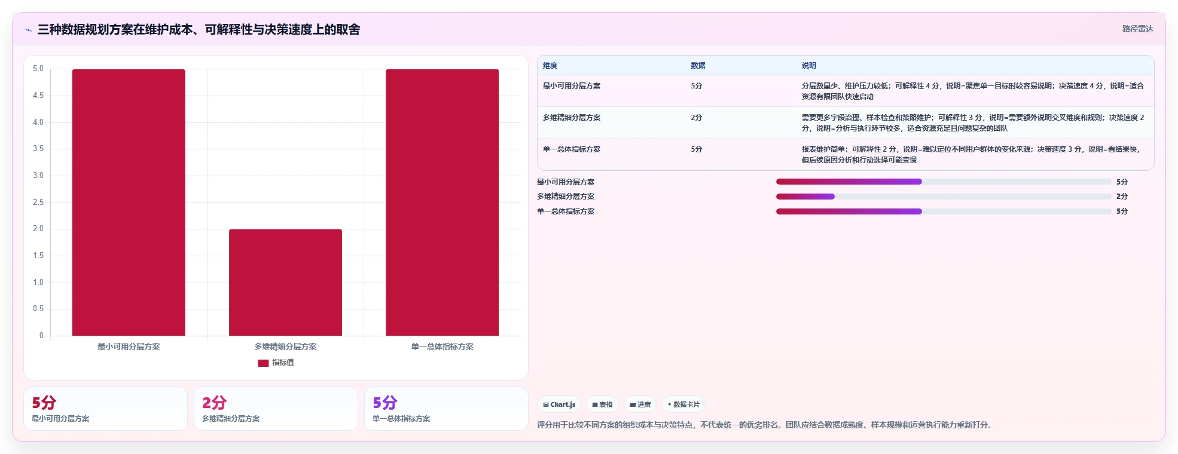Click the 多维精细分层方案 bar in the chart
The height and width of the screenshot is (454, 1178).
pos(285,283)
